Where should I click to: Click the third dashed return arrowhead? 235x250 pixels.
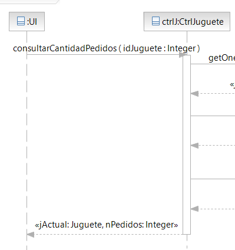pos(194,209)
